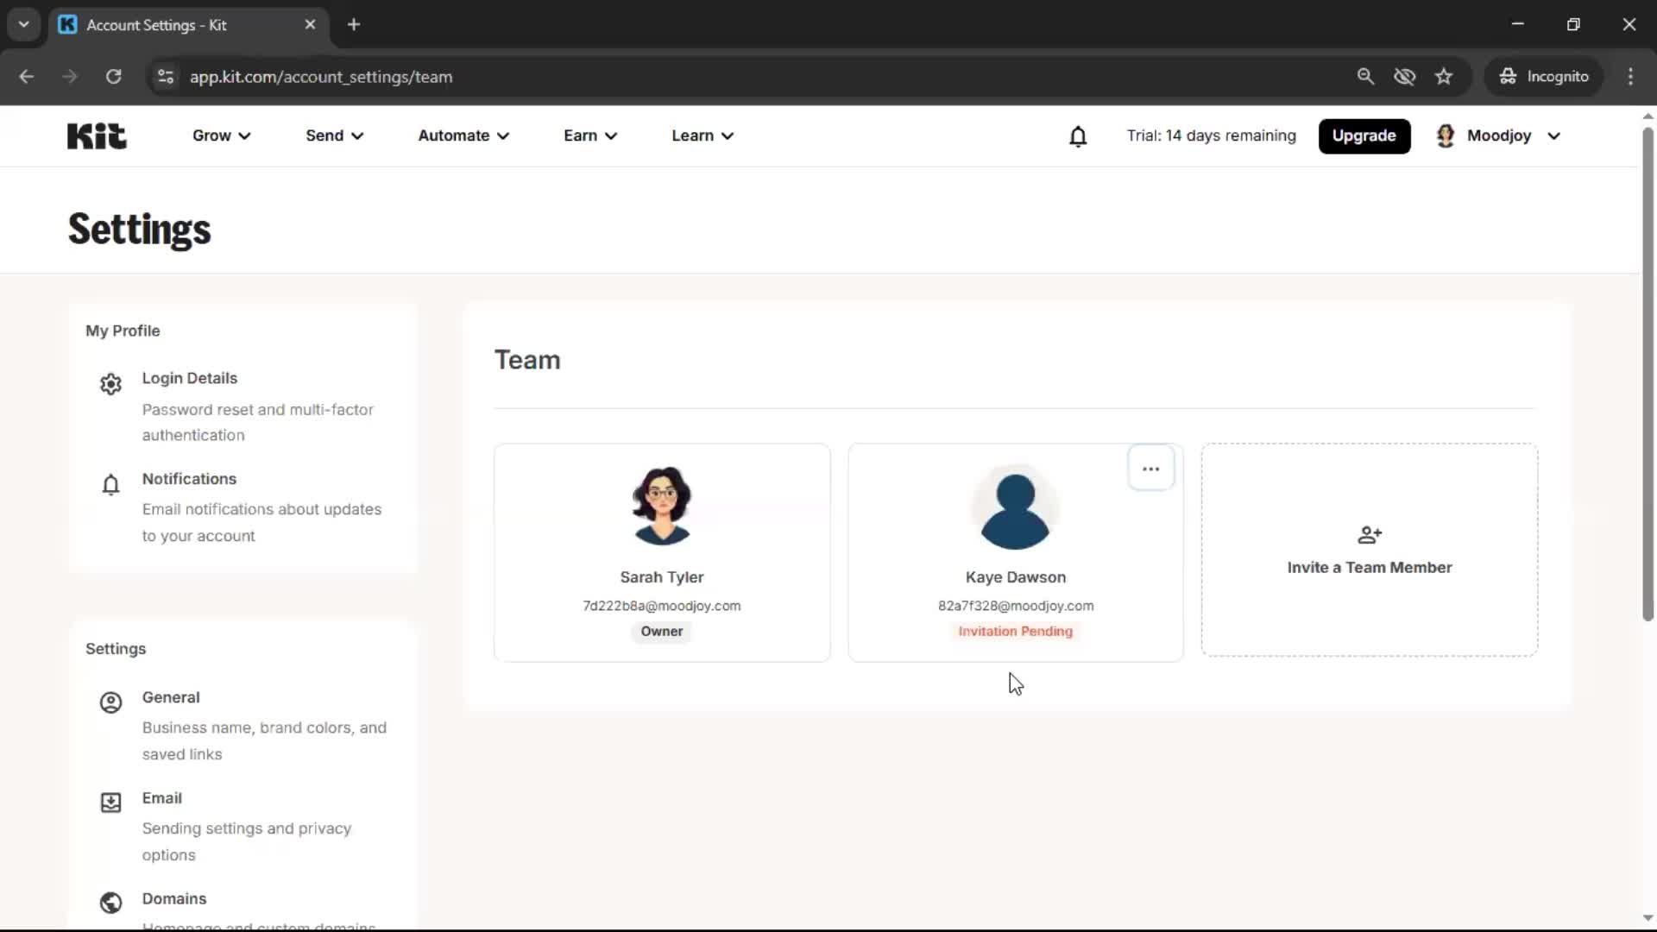Image resolution: width=1657 pixels, height=932 pixels.
Task: Click the Kit logo in header
Action: click(97, 136)
